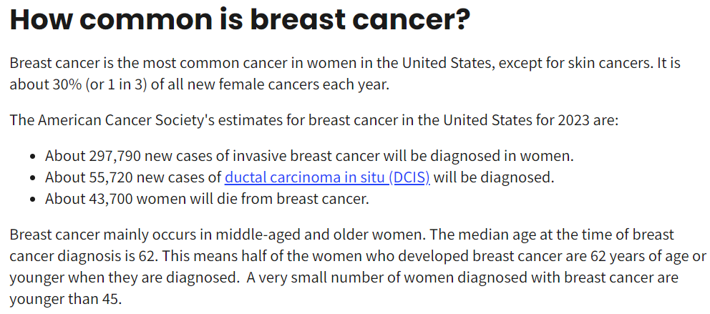Click the number 43,700 in the list
The height and width of the screenshot is (314, 710).
pyautogui.click(x=113, y=199)
